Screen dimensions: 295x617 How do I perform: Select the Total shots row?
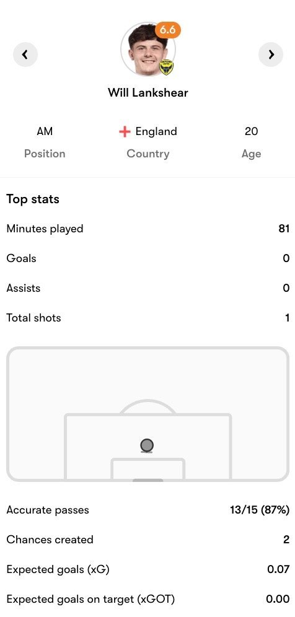(x=147, y=318)
